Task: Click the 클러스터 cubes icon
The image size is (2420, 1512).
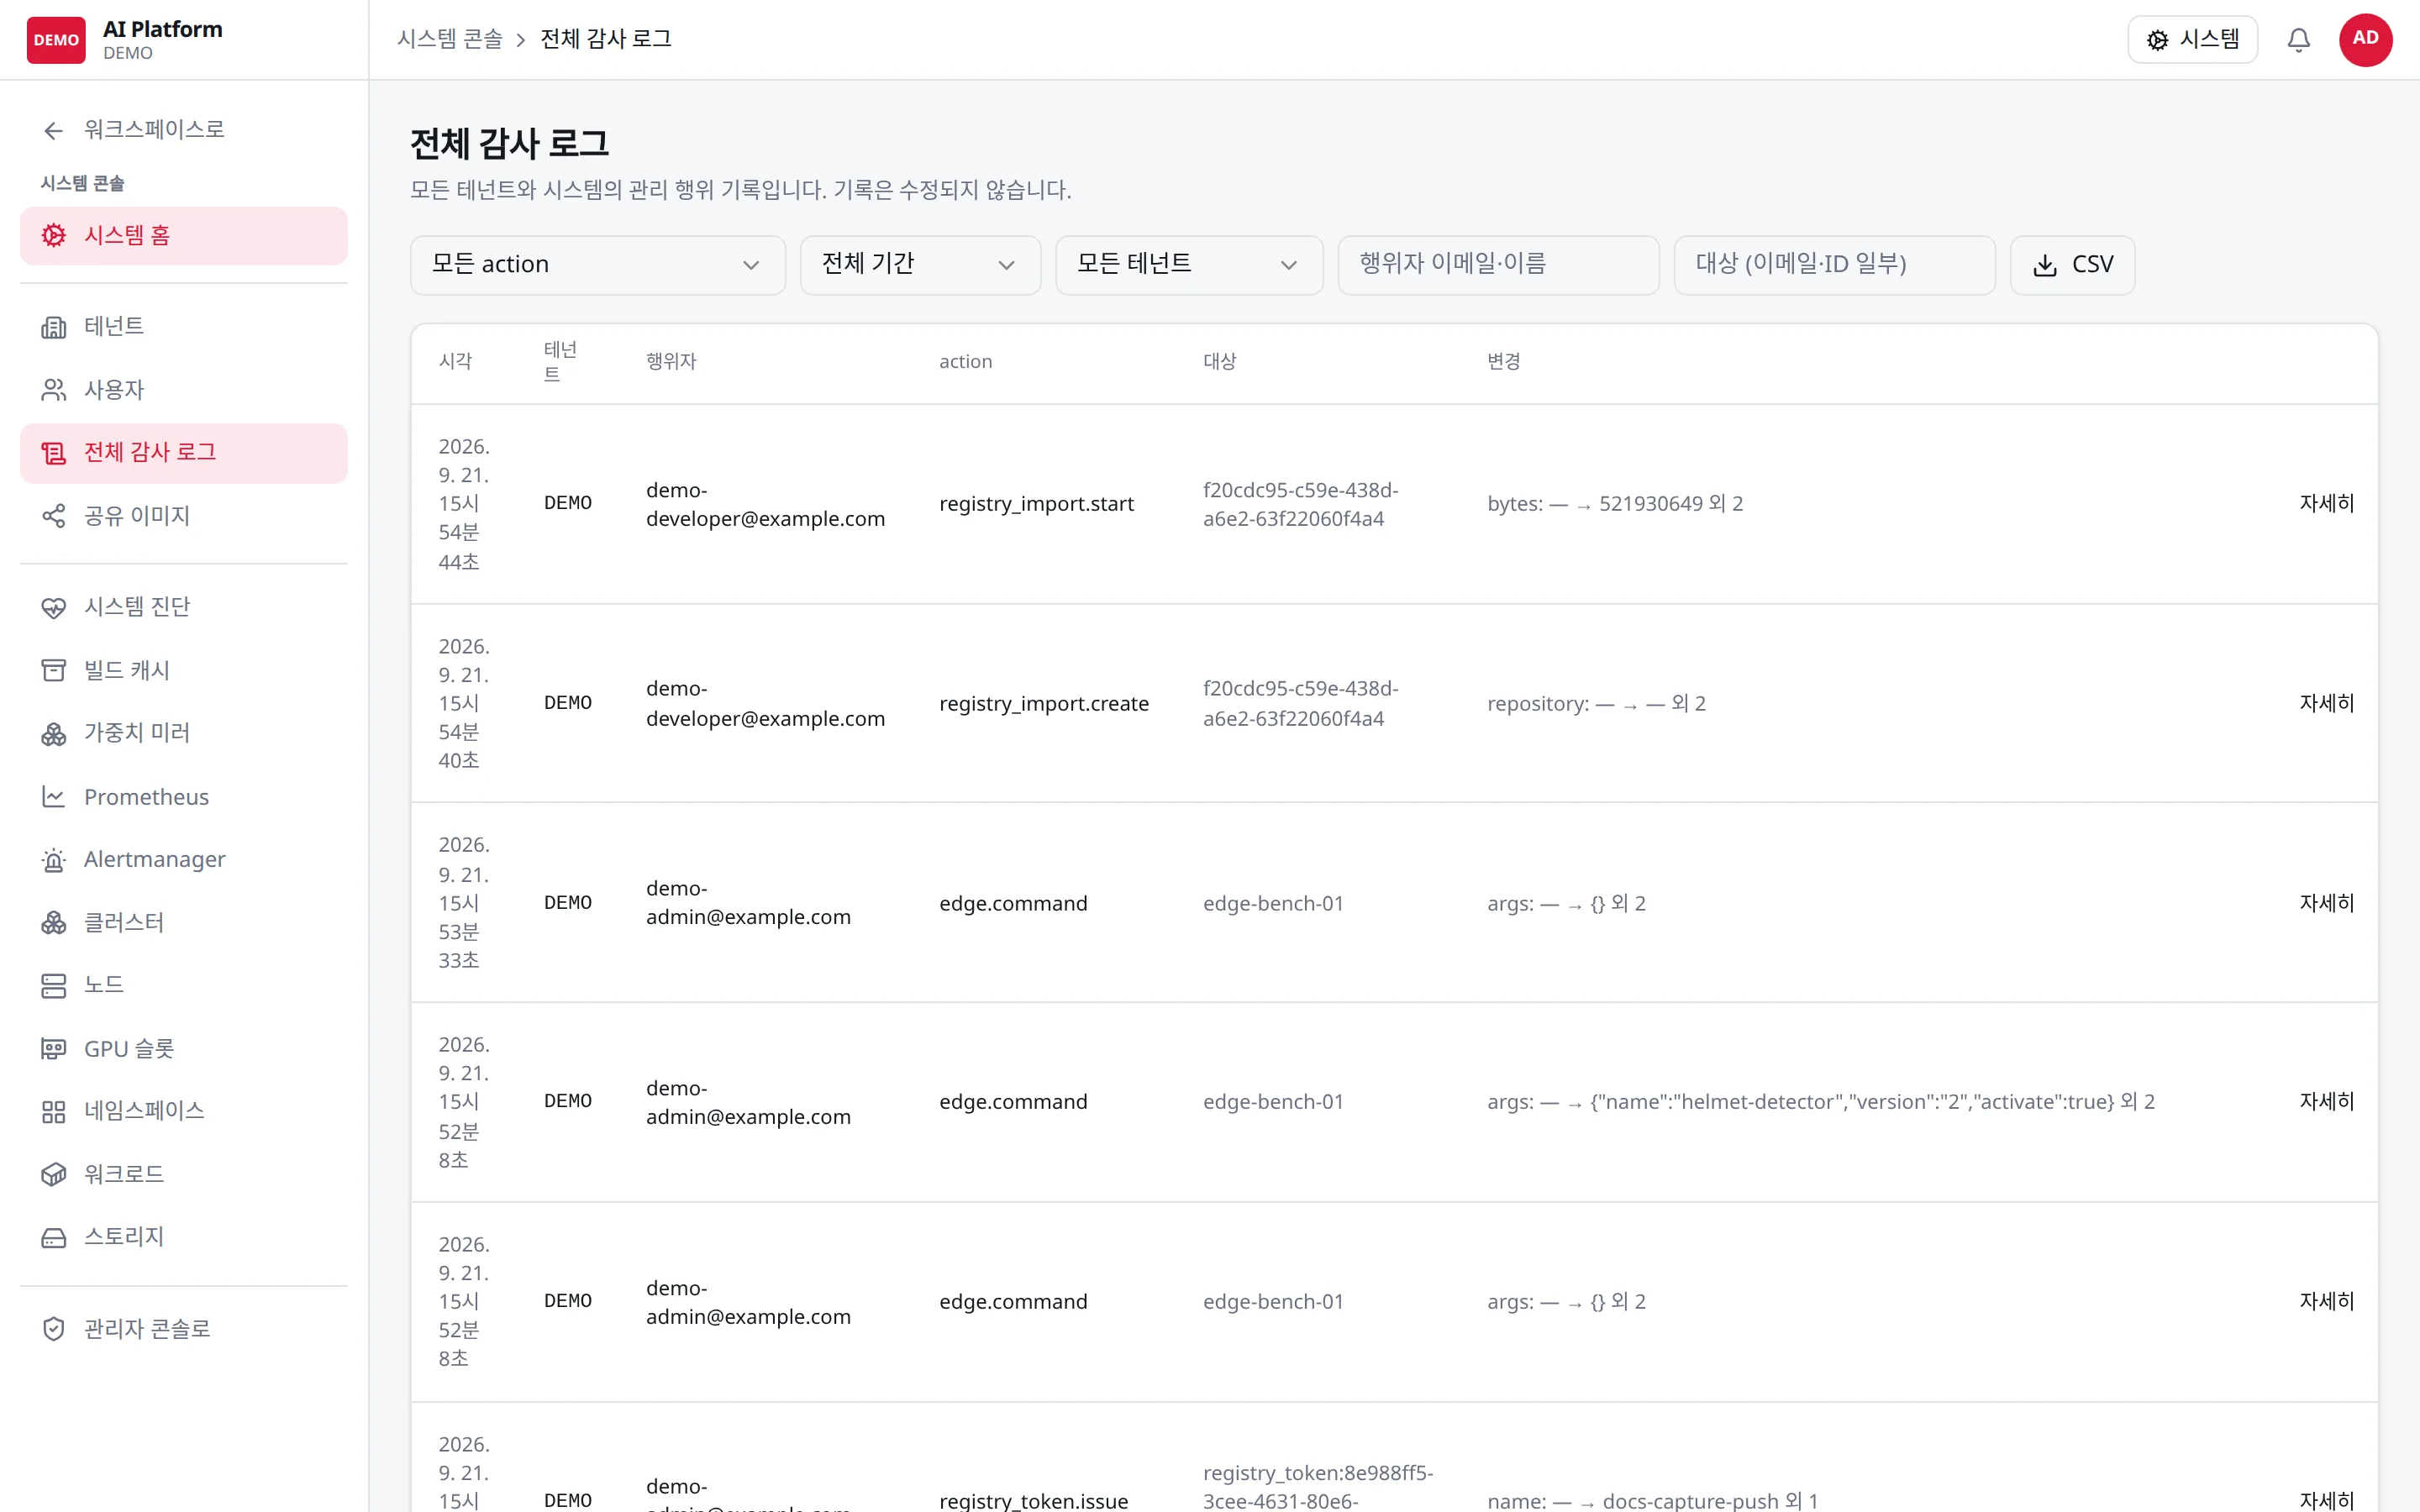Action: pyautogui.click(x=53, y=923)
